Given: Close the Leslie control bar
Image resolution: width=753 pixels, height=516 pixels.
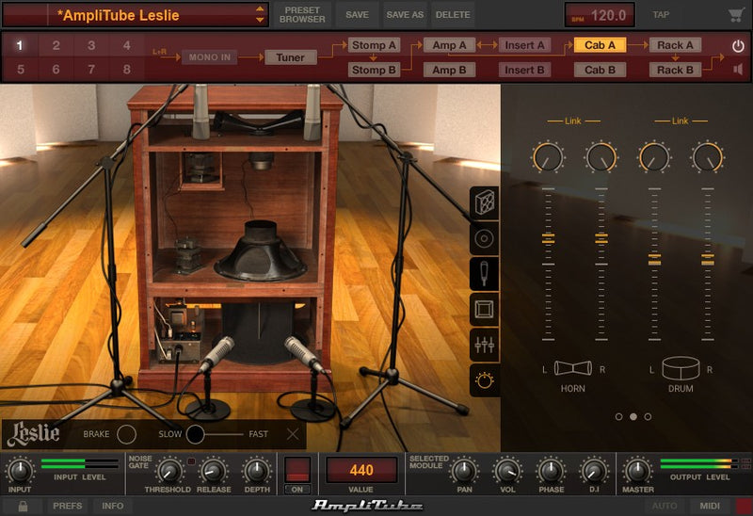Looking at the screenshot, I should [x=293, y=434].
